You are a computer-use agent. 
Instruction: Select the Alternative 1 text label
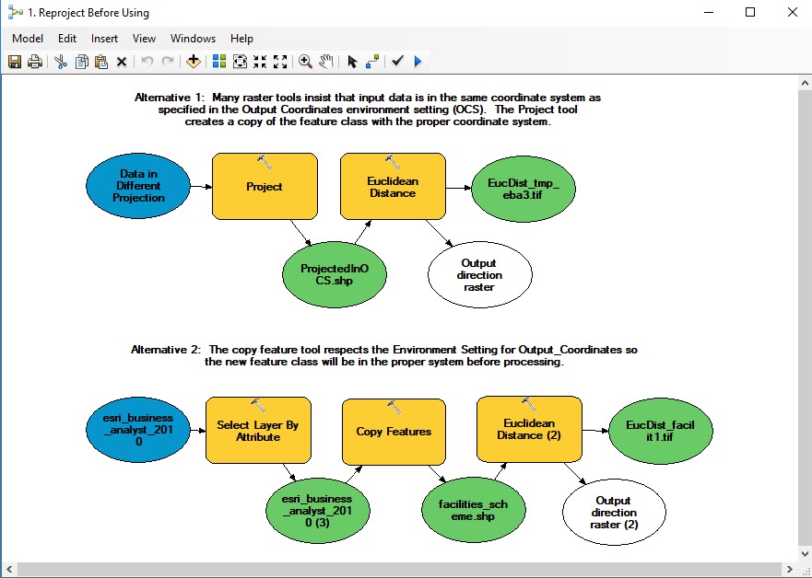[x=368, y=110]
